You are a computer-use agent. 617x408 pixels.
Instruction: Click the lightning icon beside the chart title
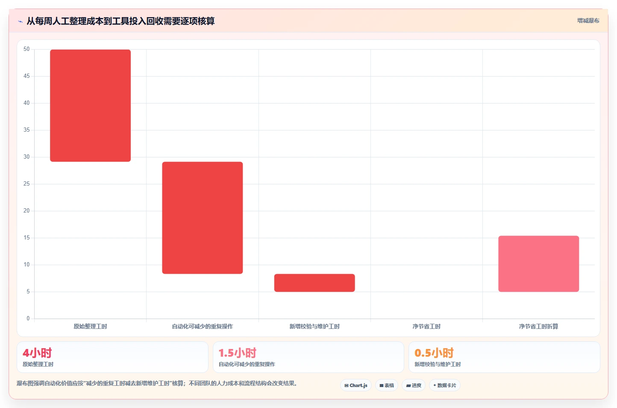(x=20, y=21)
